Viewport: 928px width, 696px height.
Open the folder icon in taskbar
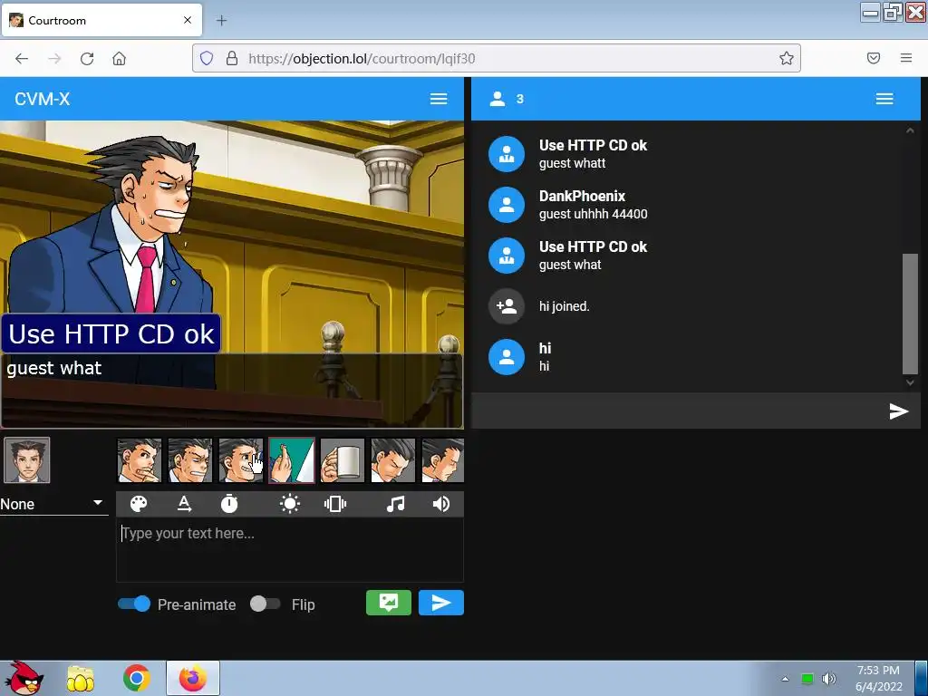click(80, 678)
